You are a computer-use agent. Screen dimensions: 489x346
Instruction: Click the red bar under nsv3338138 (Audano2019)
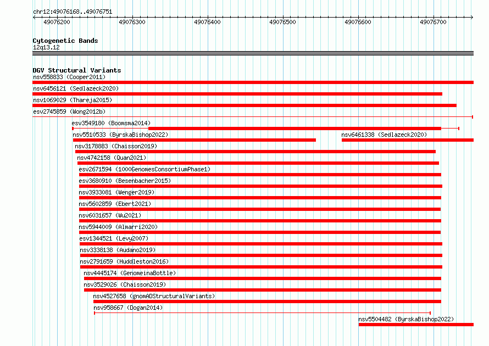[261, 255]
